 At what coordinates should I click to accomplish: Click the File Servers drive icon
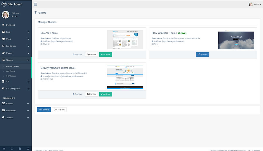(3, 46)
